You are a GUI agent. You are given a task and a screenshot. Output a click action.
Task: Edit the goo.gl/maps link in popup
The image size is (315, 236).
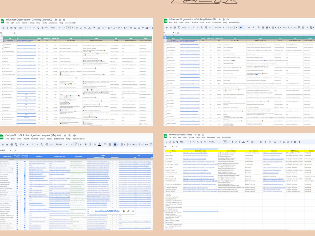point(129,211)
